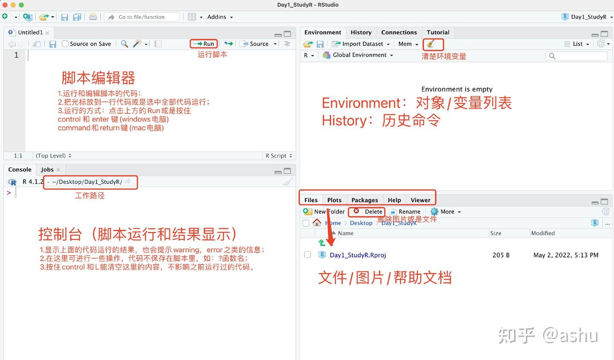This screenshot has width=614, height=360.
Task: Open the (Top Level) scope selector
Action: [53, 156]
